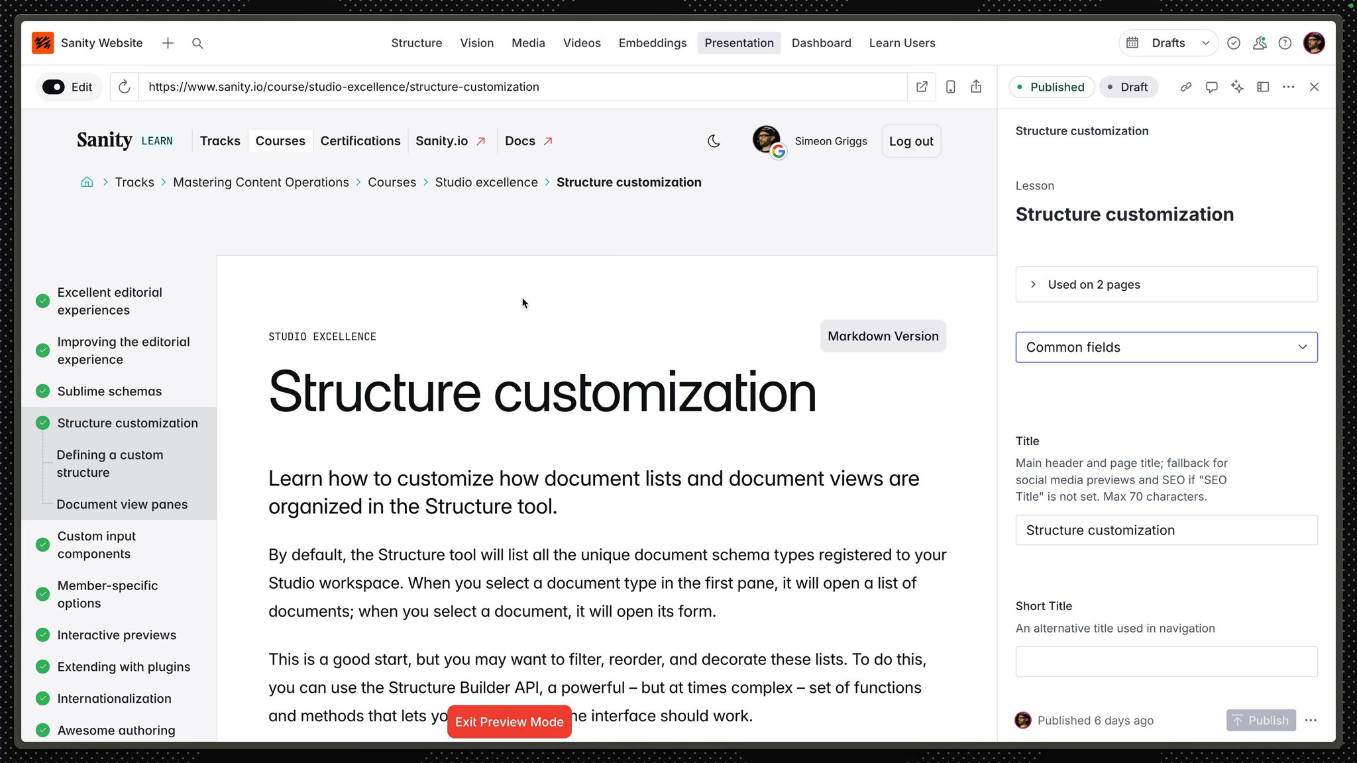The width and height of the screenshot is (1357, 763).
Task: Copy document link icon
Action: (x=1186, y=87)
